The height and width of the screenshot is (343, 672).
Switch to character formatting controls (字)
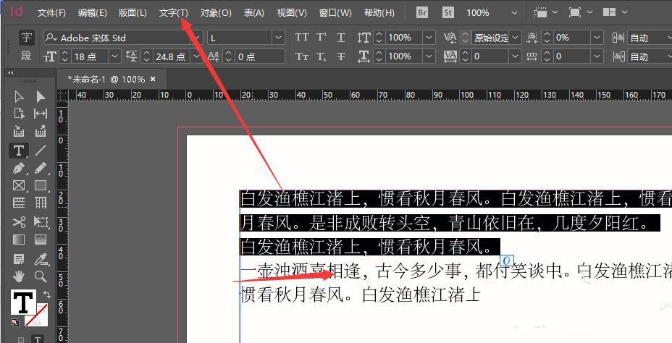pos(27,38)
